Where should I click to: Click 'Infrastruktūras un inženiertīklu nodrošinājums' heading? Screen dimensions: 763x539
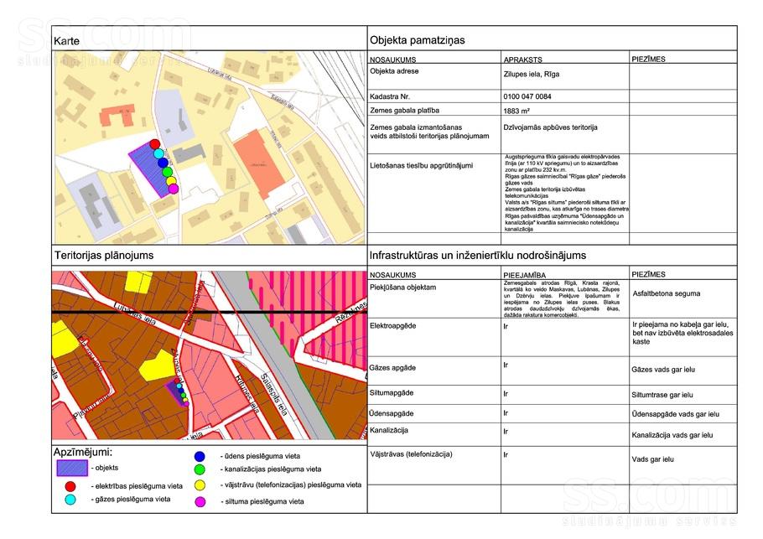tap(476, 255)
